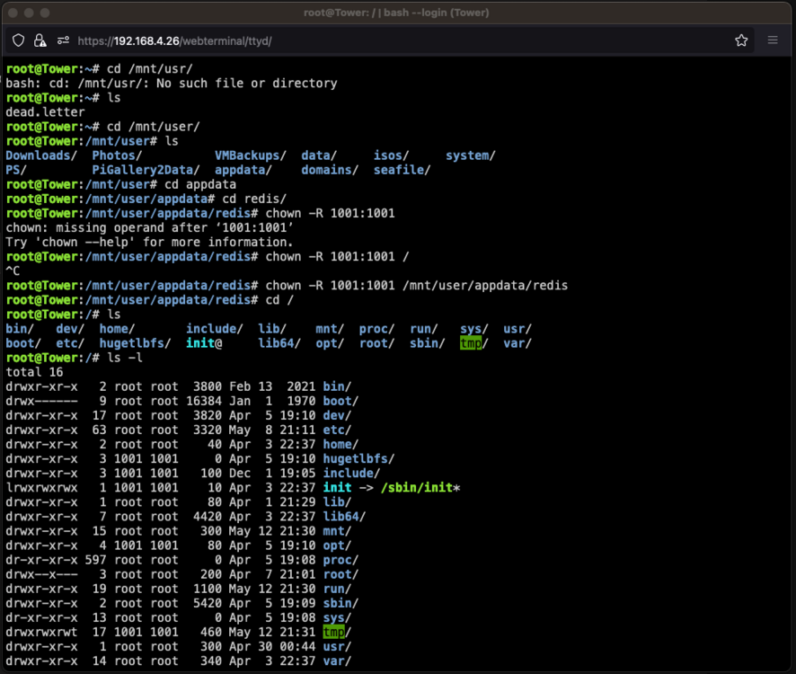
Task: Bookmark this page with the star icon
Action: [x=741, y=40]
